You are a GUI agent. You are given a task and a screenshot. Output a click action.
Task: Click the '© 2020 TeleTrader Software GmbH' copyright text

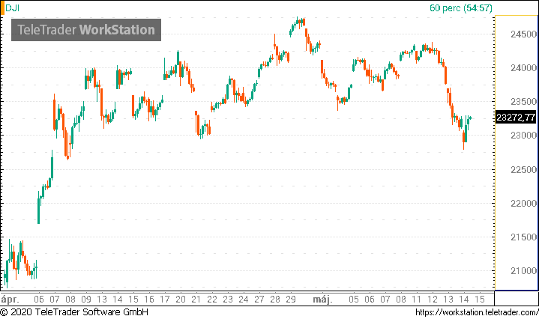(74, 312)
